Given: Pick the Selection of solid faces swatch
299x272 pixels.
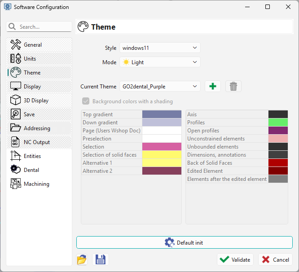Looking at the screenshot, I should coord(162,154).
